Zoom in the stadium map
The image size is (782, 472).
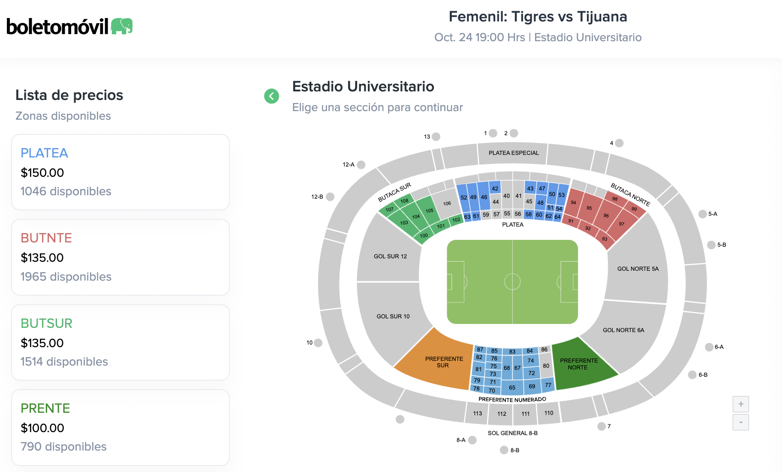[x=740, y=404]
